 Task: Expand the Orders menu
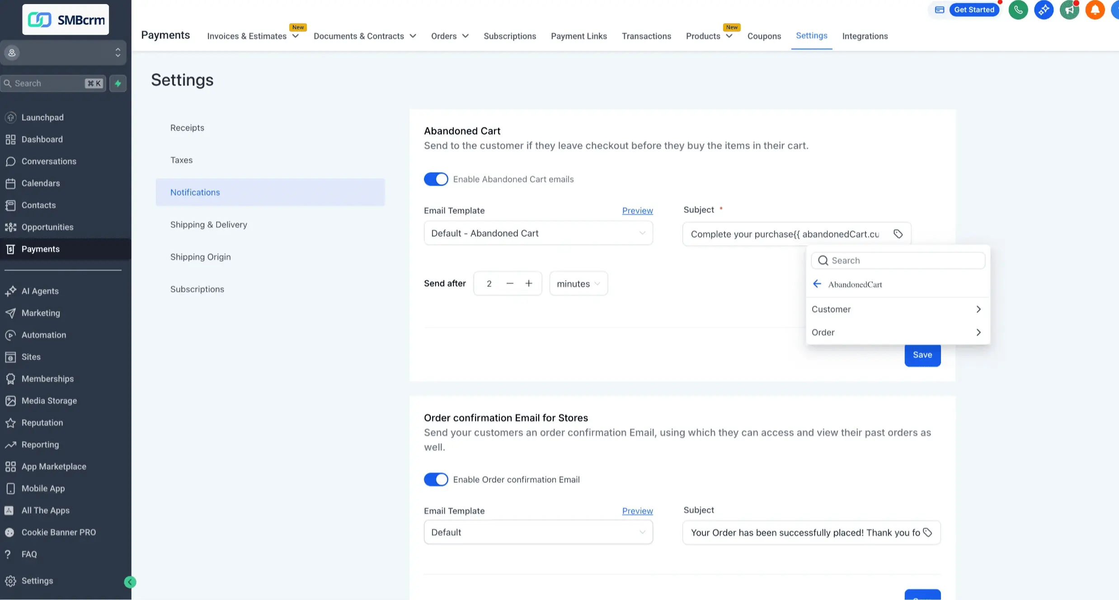pos(450,36)
